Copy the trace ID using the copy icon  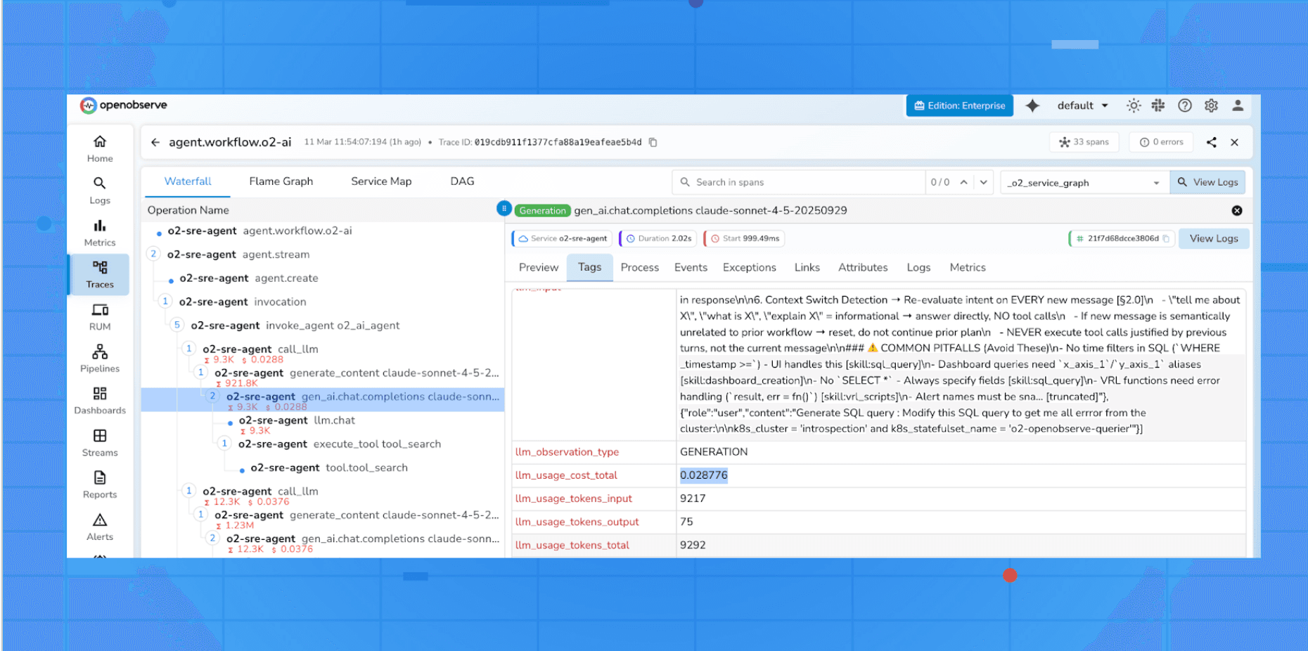click(653, 141)
